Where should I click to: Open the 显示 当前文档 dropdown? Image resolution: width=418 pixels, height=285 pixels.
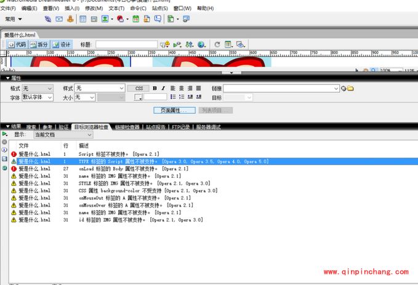63,135
